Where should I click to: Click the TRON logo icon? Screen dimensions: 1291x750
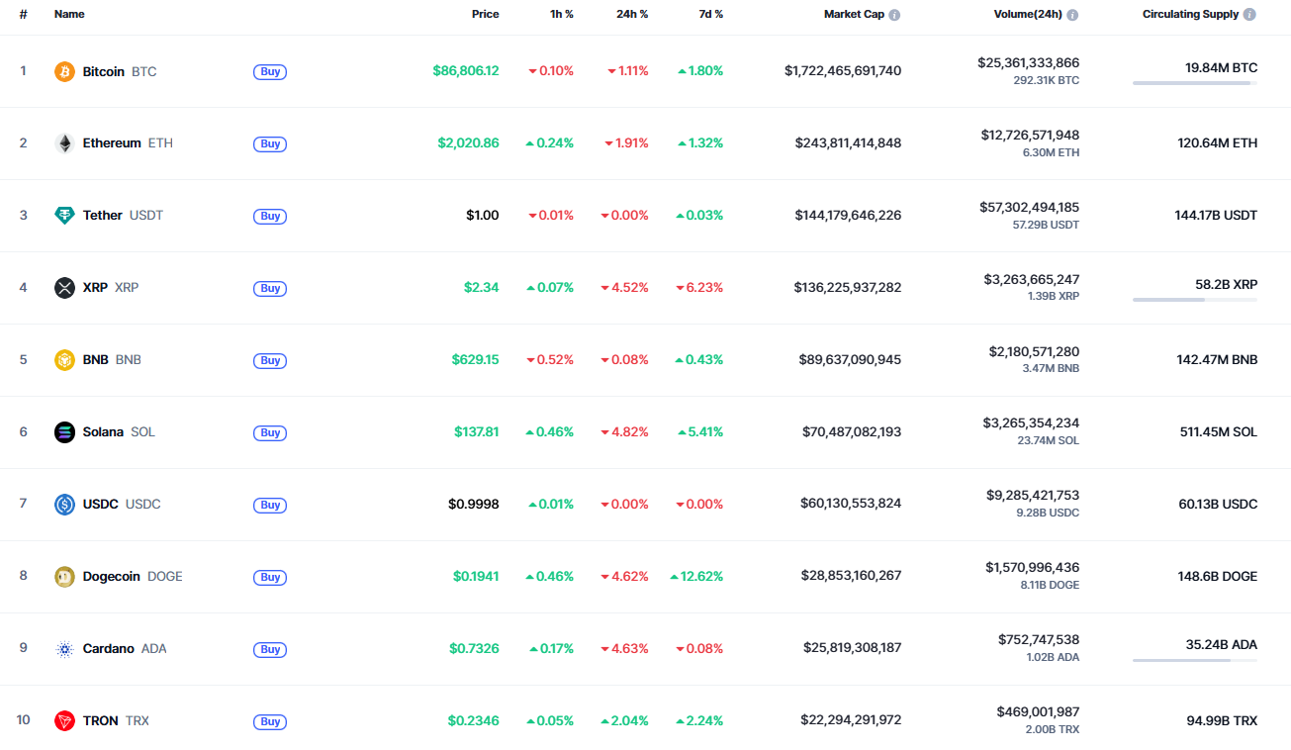click(64, 721)
